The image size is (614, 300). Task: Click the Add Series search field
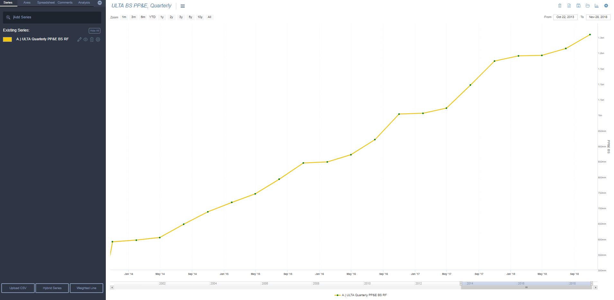[52, 17]
